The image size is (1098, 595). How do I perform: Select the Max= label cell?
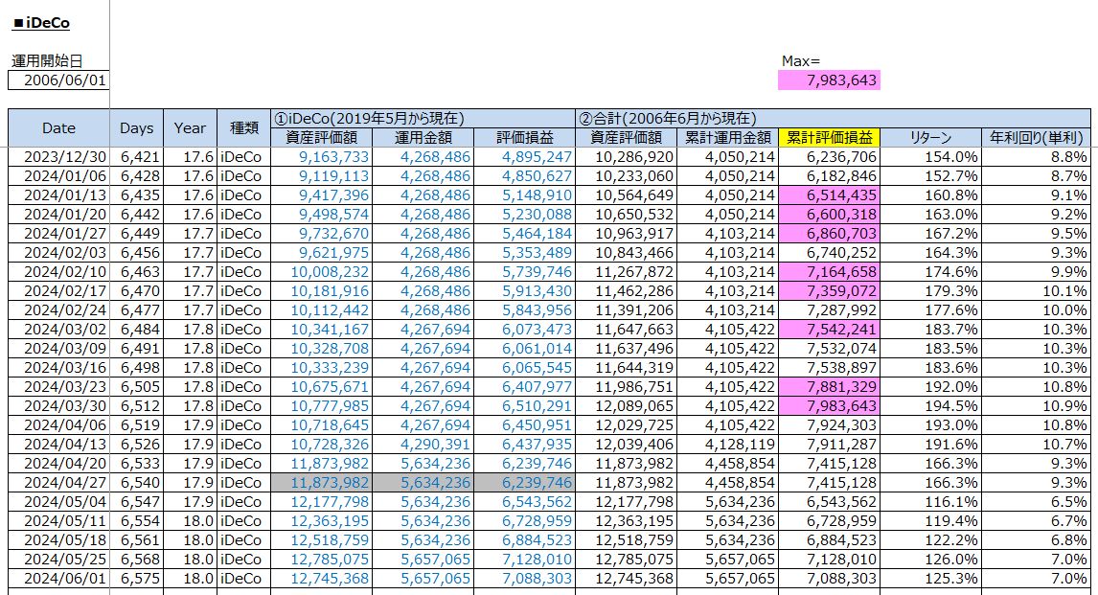pos(801,61)
